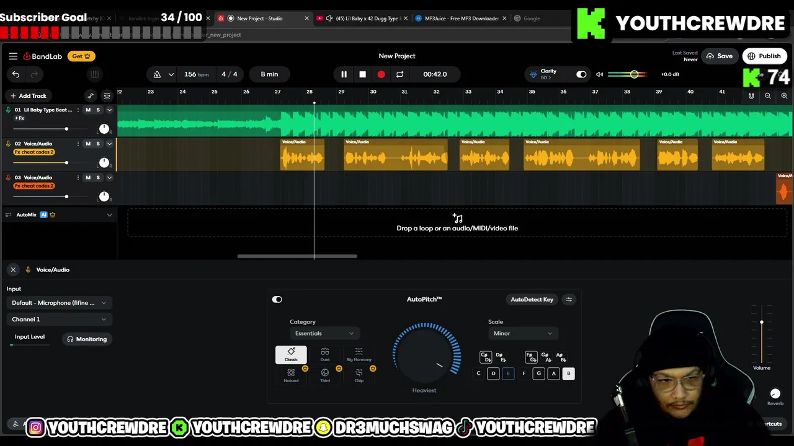Viewport: 794px width, 446px height.
Task: Solo track 03 Voice/Audio
Action: (98, 178)
